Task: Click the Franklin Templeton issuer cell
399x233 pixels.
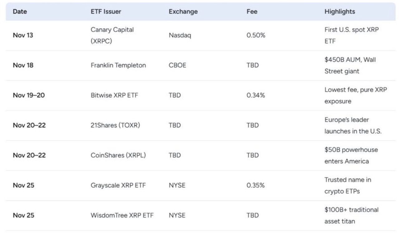Action: tap(118, 65)
